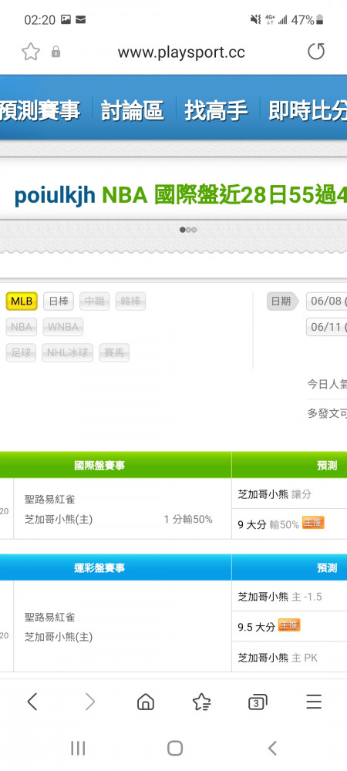Select the 足球 league filter

(21, 352)
